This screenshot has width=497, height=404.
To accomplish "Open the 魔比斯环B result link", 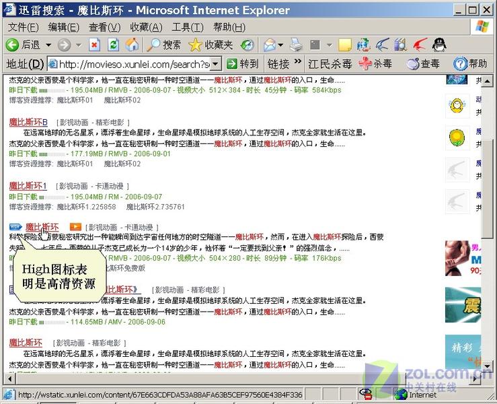I will 28,122.
